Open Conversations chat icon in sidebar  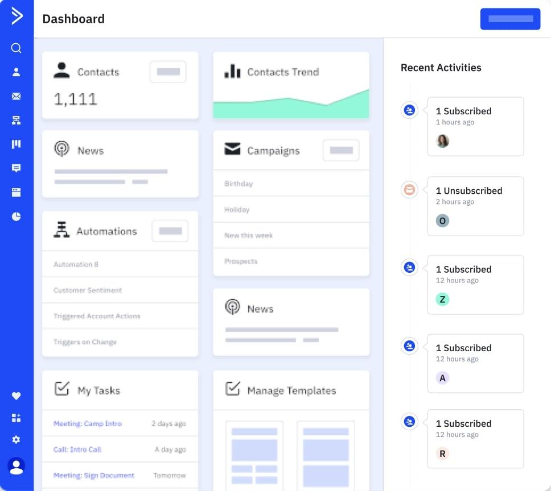tap(16, 168)
